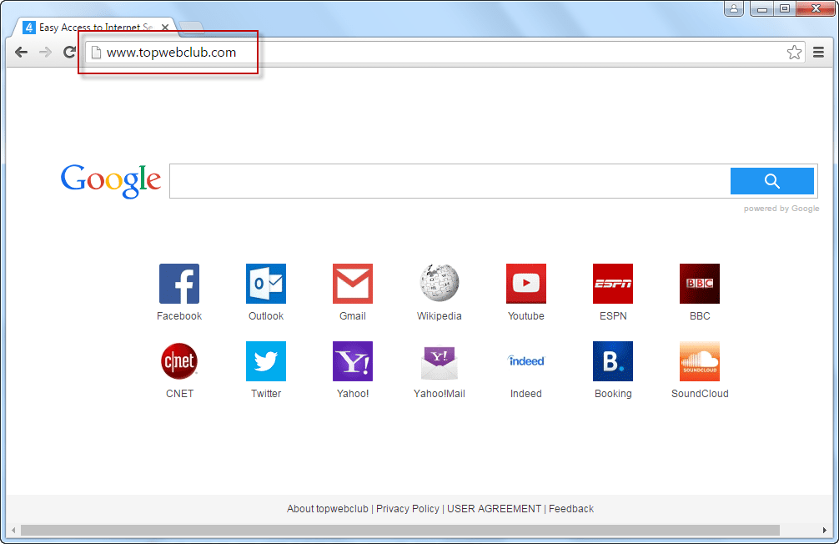The height and width of the screenshot is (544, 839).
Task: Reload the page with the refresh icon
Action: tap(69, 52)
